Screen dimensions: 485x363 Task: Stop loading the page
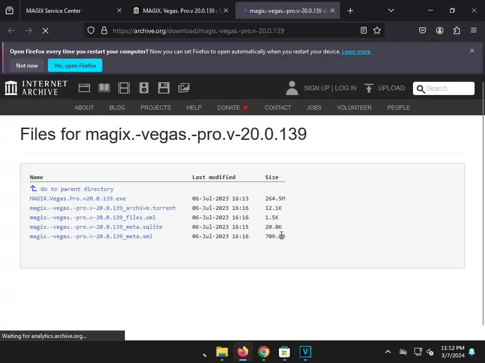coord(45,31)
